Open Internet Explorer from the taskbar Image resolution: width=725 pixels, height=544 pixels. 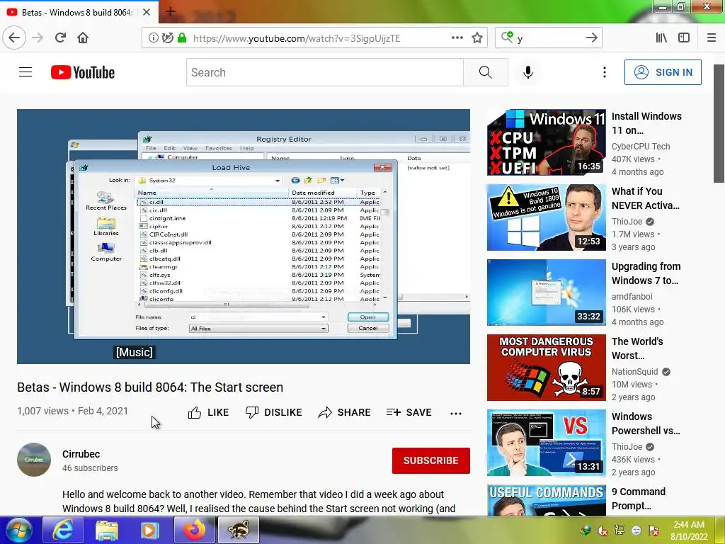[62, 530]
